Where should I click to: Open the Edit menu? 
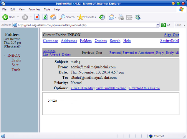[x=13, y=9]
